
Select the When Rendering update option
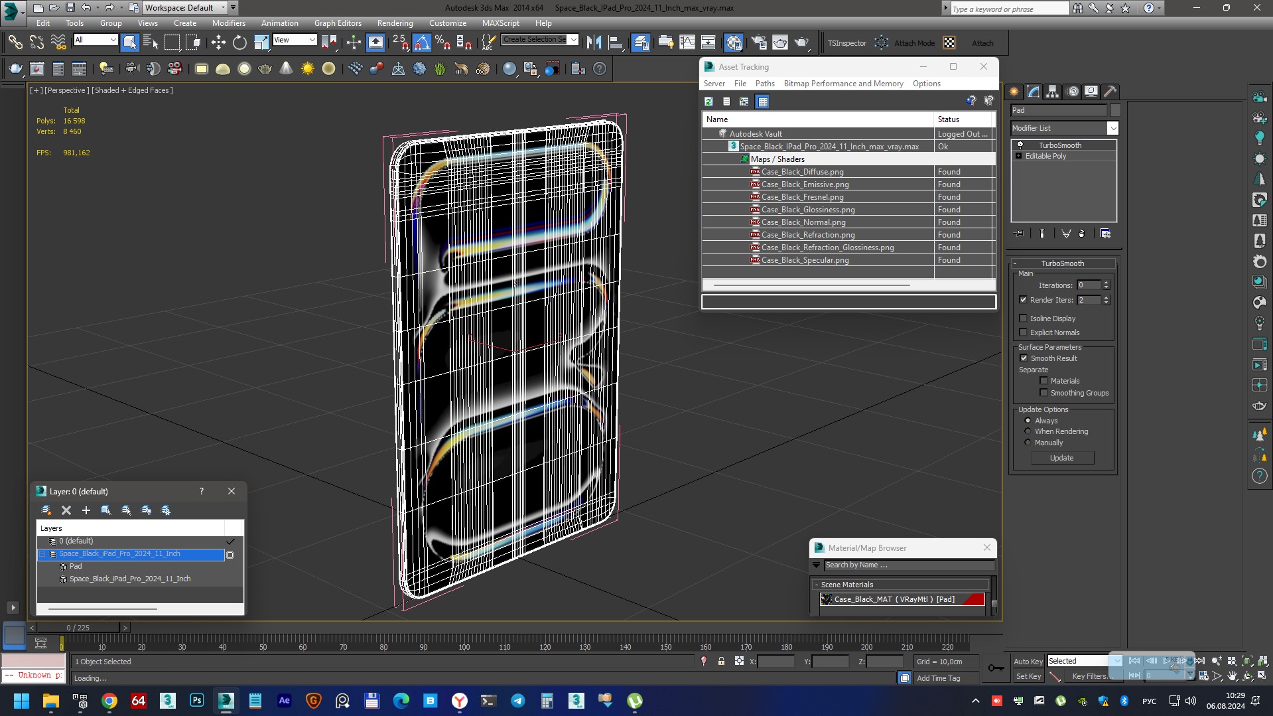coord(1028,431)
